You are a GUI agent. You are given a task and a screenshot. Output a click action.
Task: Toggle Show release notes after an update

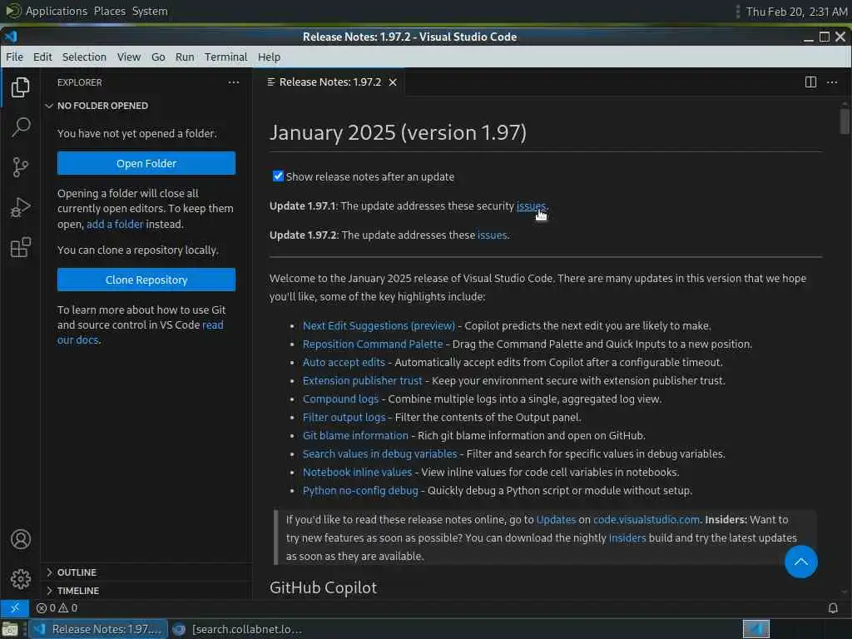[278, 176]
